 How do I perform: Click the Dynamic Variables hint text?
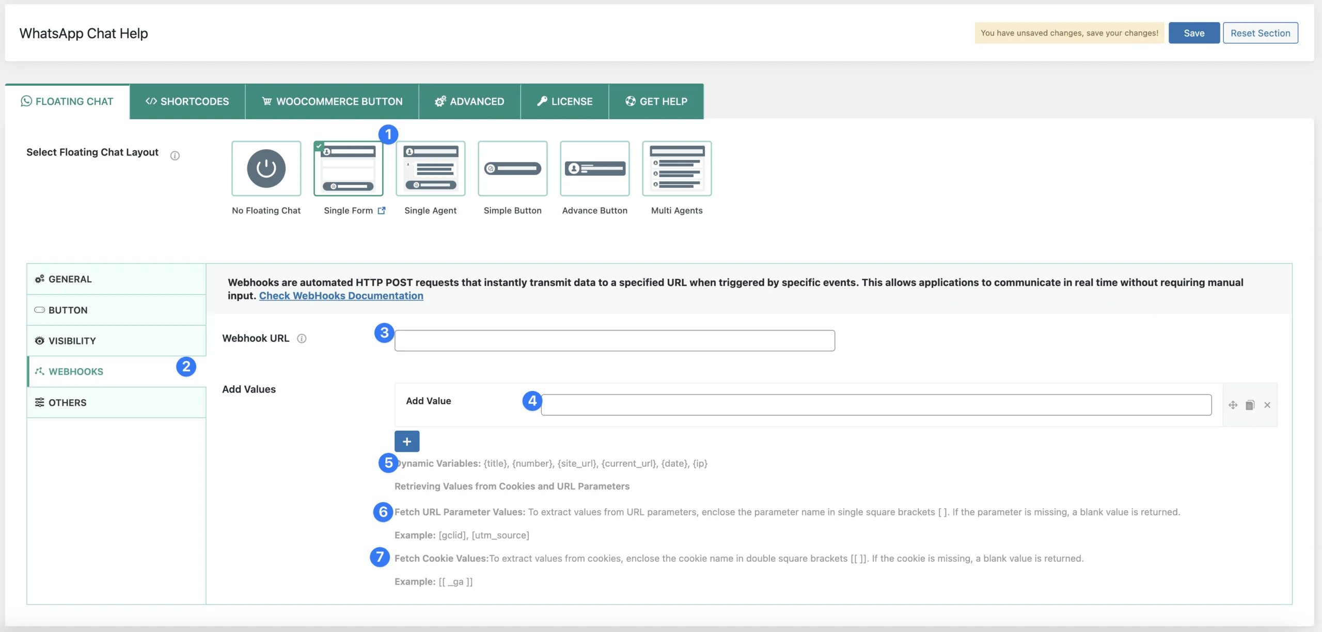click(x=551, y=463)
